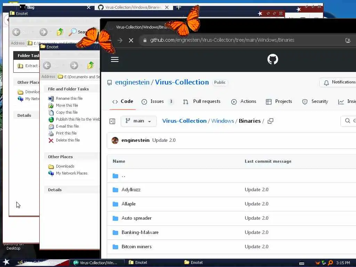Click Search icon in back Emotet window
Image resolution: width=356 pixels, height=267 pixels.
pos(73,32)
